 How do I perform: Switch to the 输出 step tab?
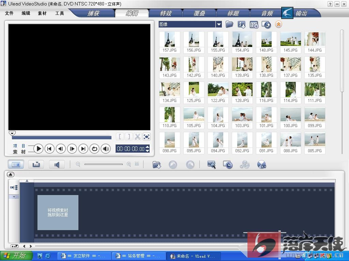click(301, 13)
